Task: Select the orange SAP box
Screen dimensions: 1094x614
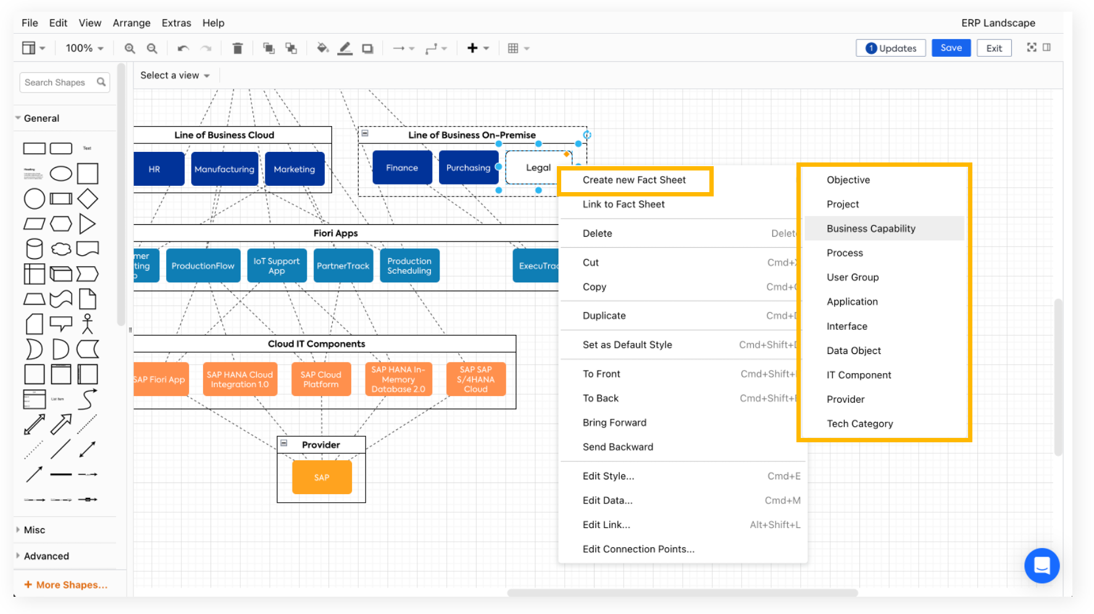Action: (x=322, y=477)
